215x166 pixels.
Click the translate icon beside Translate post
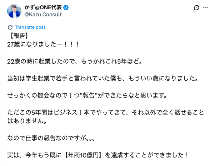(x=10, y=27)
